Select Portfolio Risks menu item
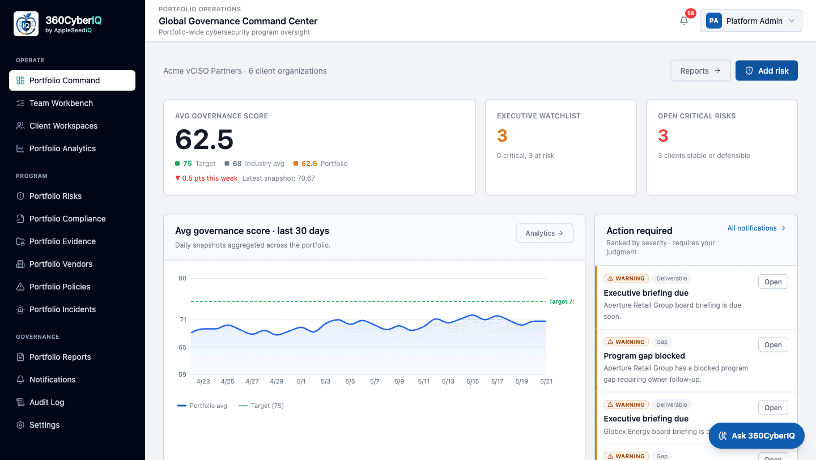Viewport: 816px width, 460px height. click(72, 196)
